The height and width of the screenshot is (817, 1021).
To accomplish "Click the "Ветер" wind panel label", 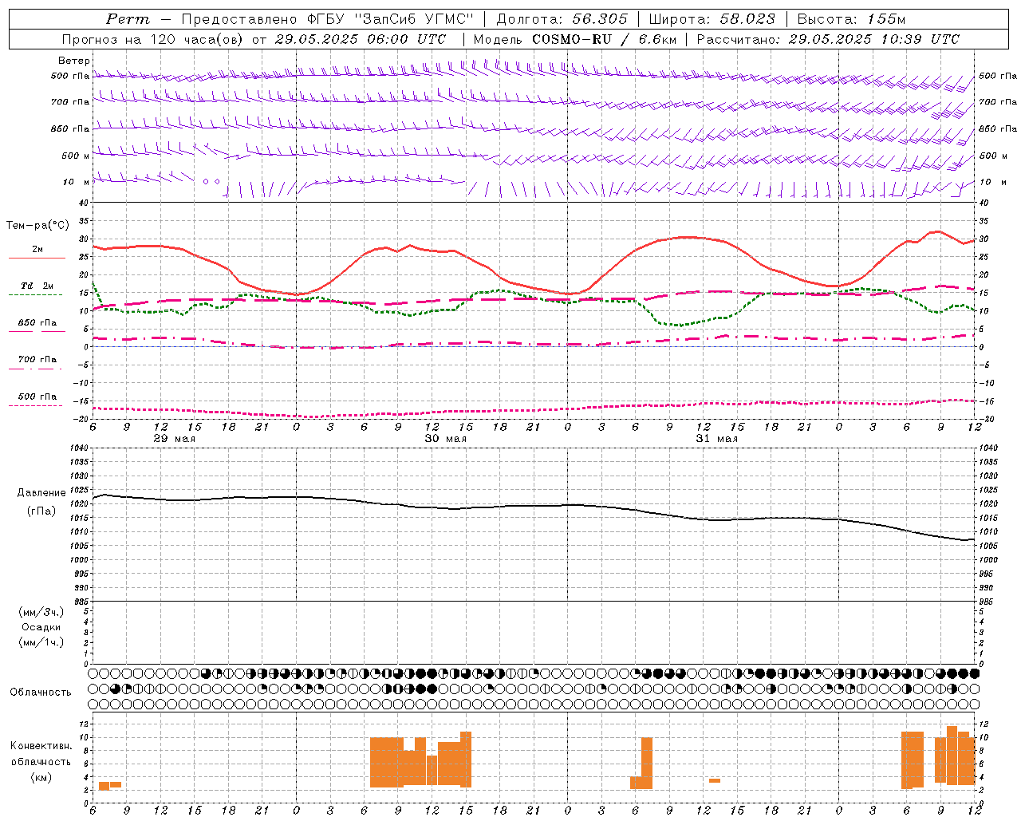I will 74,61.
